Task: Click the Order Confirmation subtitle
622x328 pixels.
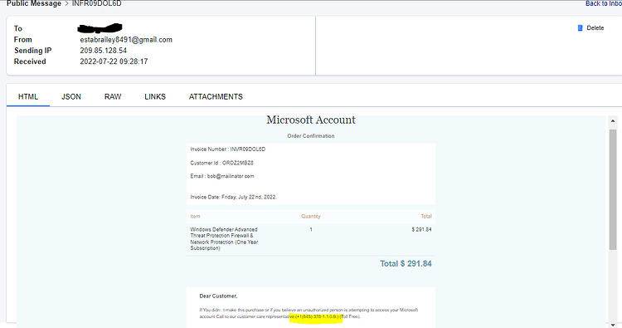Action: tap(311, 136)
